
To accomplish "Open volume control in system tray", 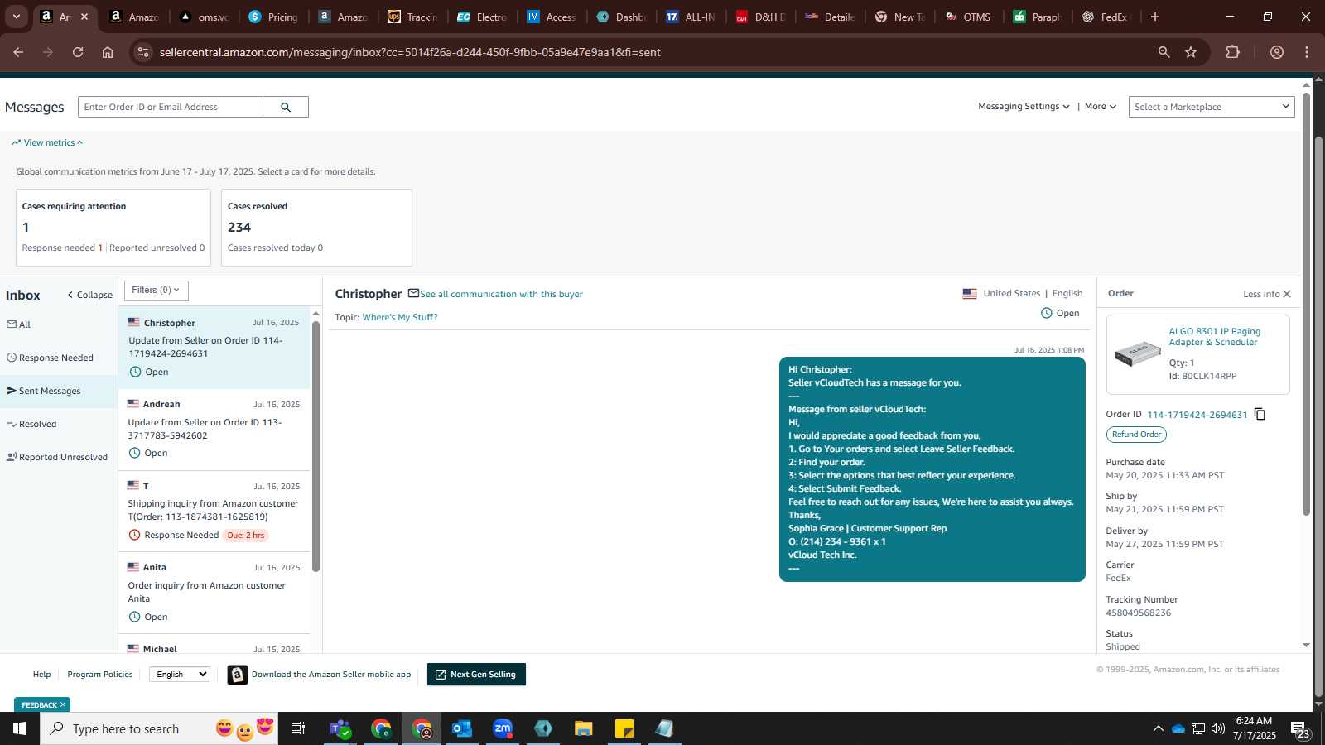I will [x=1218, y=728].
